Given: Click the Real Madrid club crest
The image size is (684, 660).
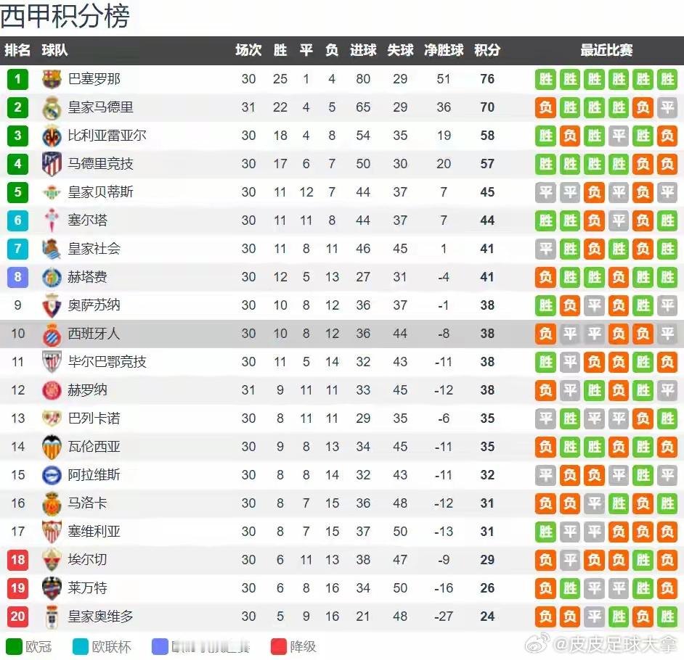Looking at the screenshot, I should click(52, 107).
